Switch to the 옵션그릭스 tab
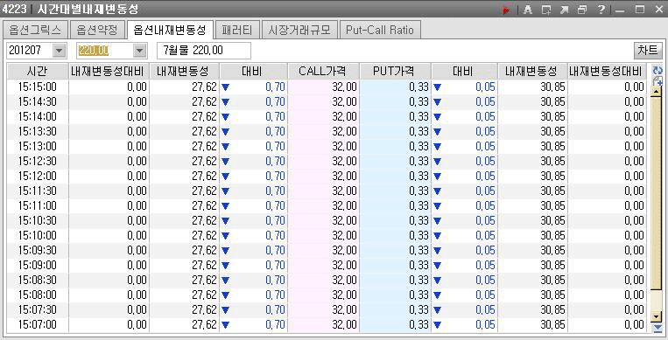The width and height of the screenshot is (668, 340). tap(35, 31)
